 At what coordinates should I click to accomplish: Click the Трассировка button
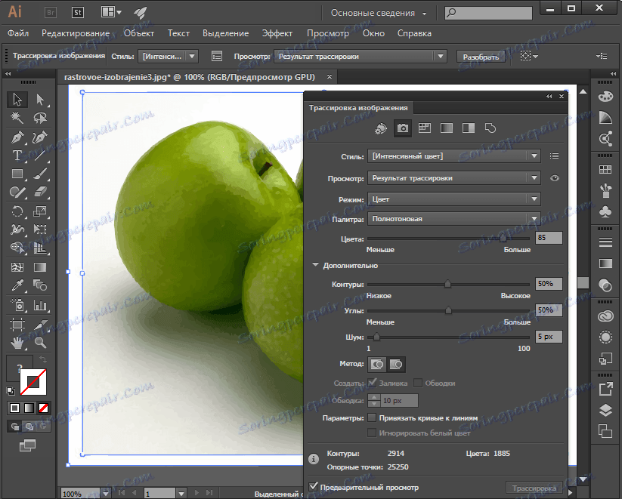click(534, 488)
